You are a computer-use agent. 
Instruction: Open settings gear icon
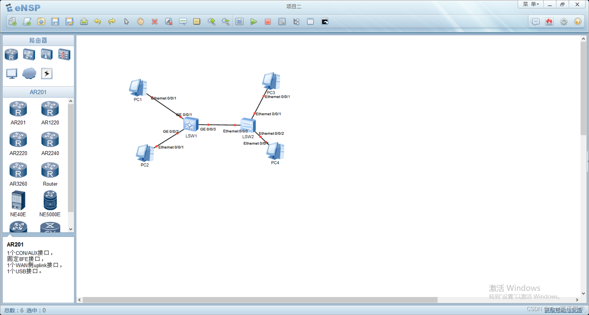(564, 21)
